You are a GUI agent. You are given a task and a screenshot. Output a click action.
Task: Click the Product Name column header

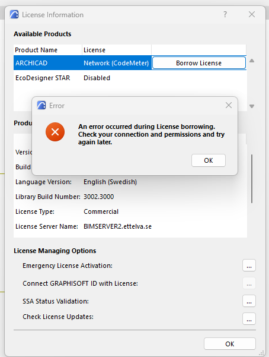48,50
